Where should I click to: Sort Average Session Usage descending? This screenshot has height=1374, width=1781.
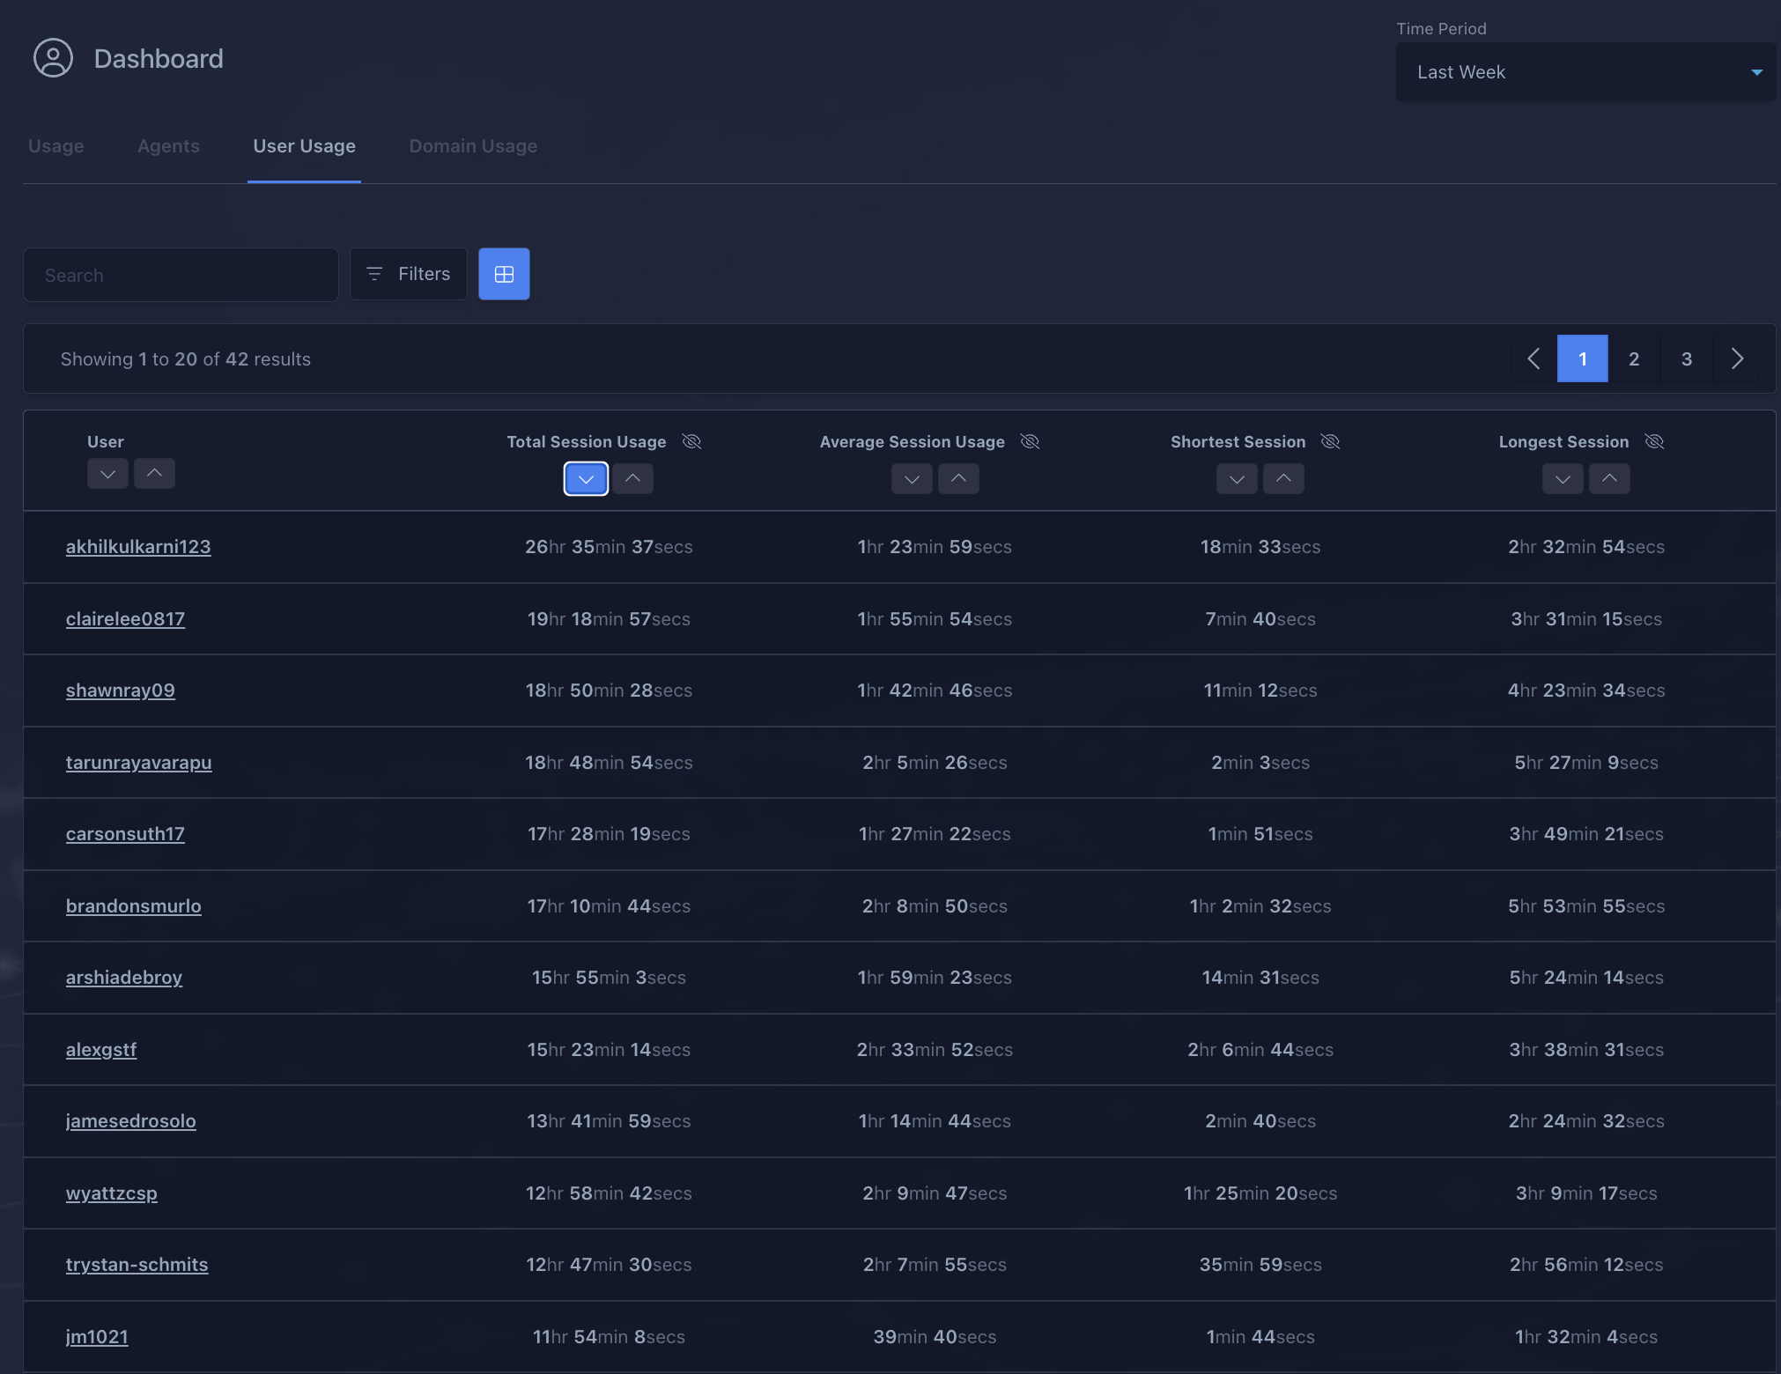coord(912,478)
